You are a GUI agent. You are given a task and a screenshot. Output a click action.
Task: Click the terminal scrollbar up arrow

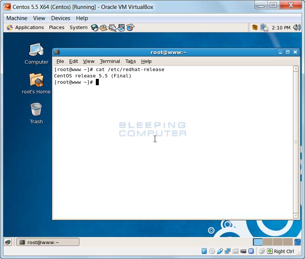coord(296,68)
